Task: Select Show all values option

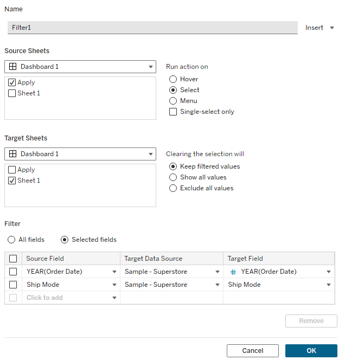Action: [173, 177]
